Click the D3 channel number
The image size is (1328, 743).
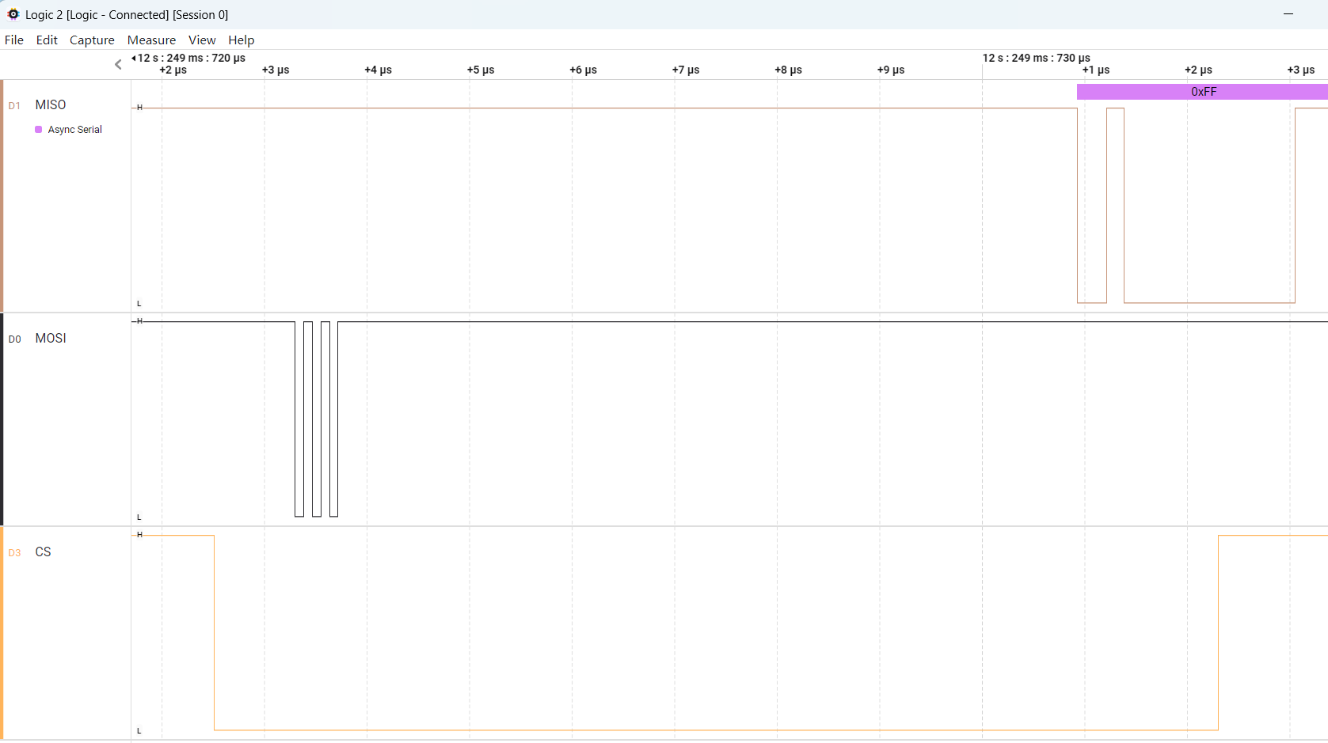click(x=14, y=553)
